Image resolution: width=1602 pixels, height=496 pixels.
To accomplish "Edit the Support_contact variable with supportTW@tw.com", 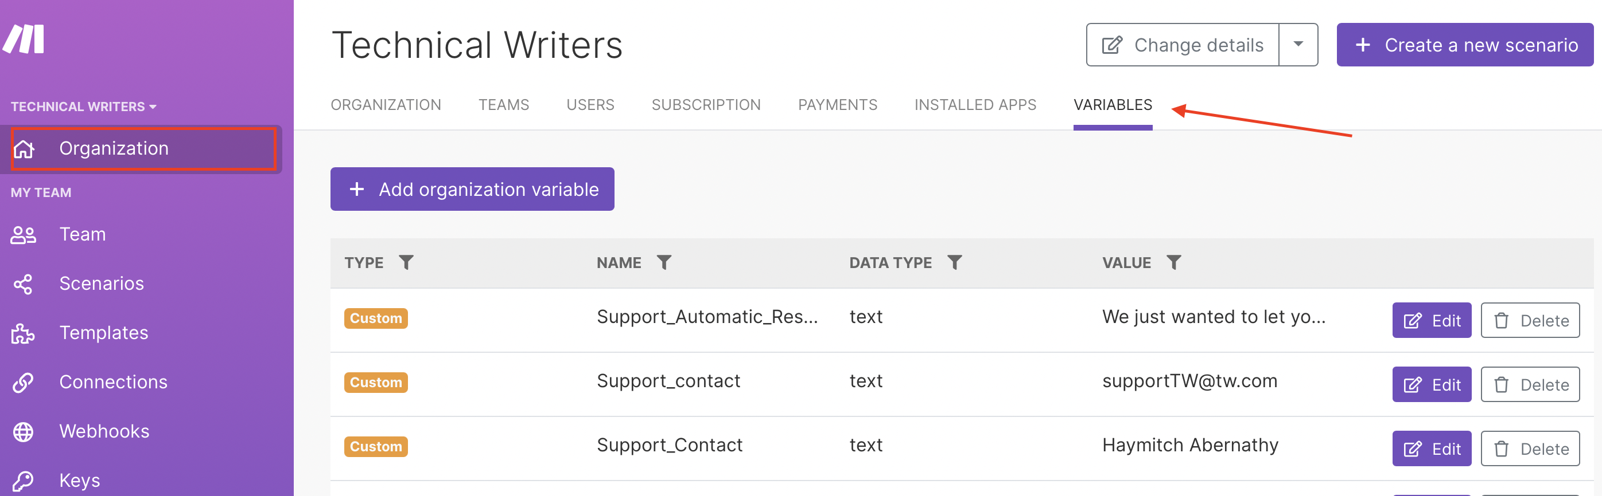I will pos(1432,384).
